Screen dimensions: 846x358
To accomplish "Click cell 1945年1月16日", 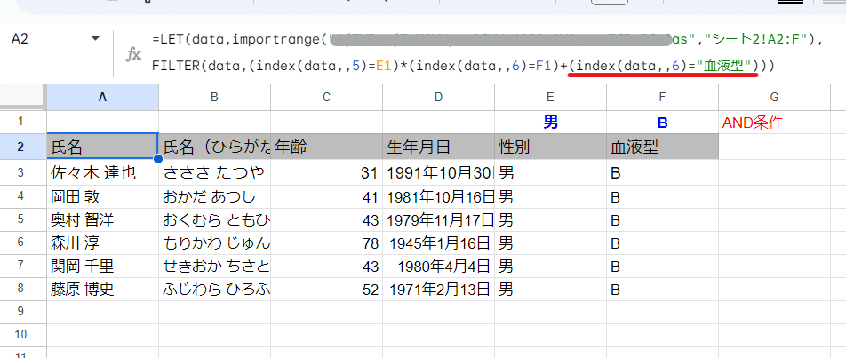I will [x=438, y=243].
